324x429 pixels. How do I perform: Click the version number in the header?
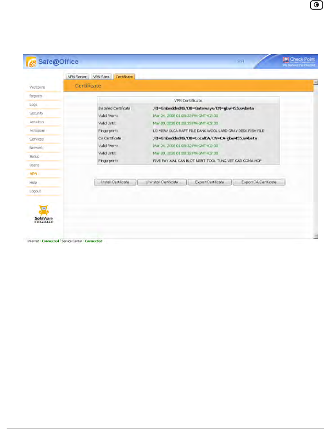(240, 62)
